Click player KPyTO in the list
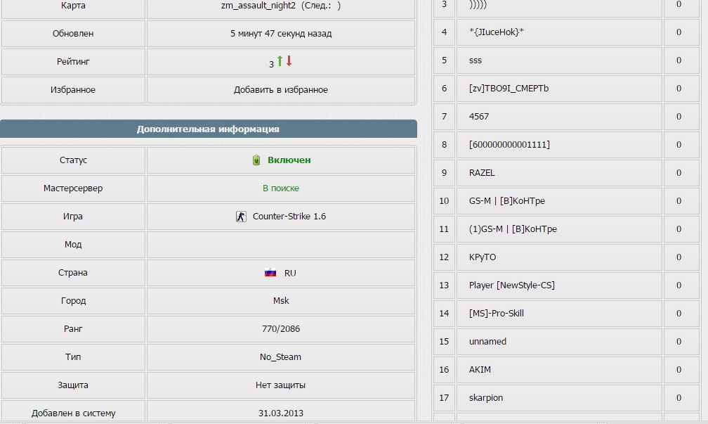The width and height of the screenshot is (708, 424). pos(483,257)
